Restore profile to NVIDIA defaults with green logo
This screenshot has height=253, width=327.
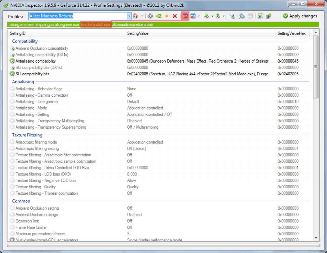pos(159,16)
